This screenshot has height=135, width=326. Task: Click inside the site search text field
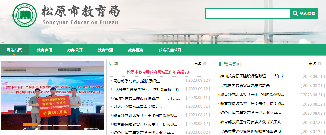(x=248, y=14)
